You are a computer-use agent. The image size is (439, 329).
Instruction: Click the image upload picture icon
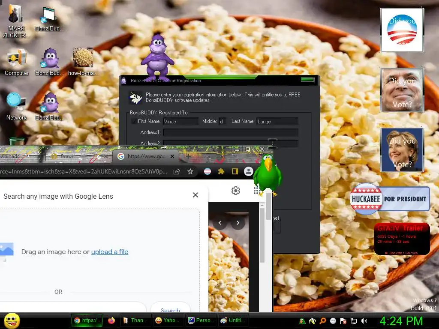pos(6,251)
